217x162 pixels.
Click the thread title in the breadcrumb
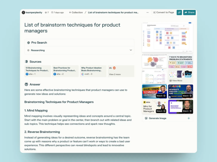[x=113, y=13]
